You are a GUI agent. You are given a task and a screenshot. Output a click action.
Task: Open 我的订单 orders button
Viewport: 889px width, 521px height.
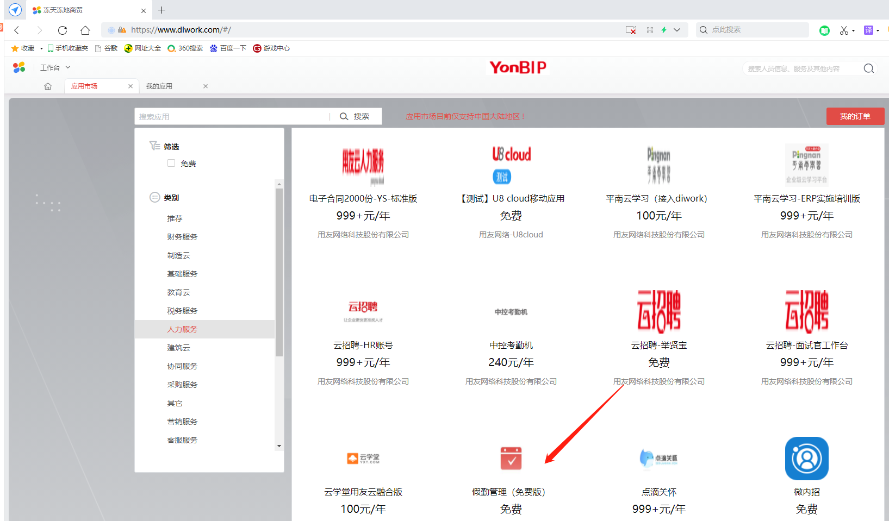855,116
